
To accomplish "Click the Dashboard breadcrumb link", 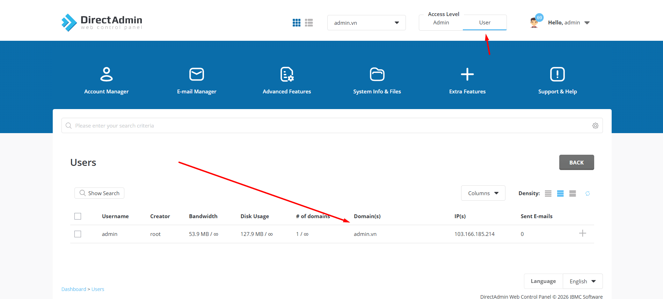I will (x=74, y=289).
